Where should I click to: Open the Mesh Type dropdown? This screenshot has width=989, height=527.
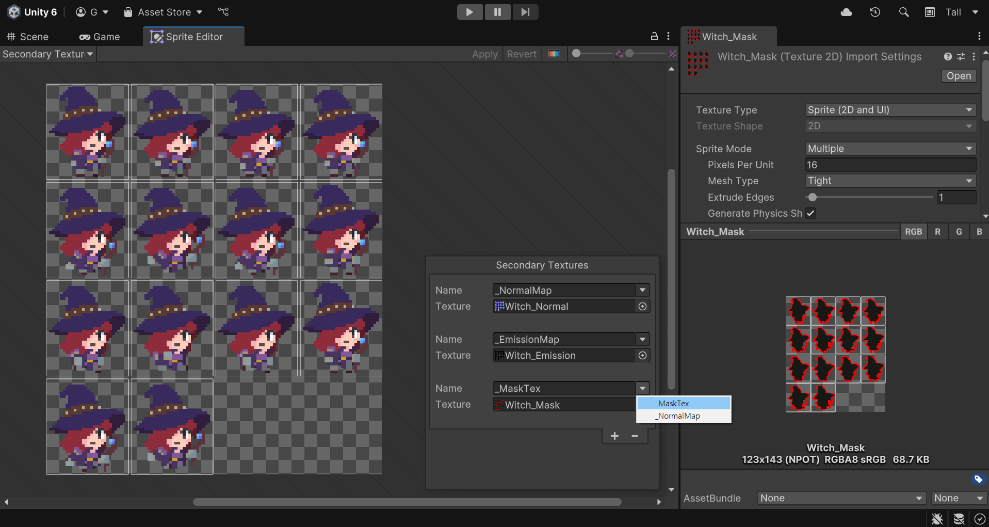(x=890, y=181)
